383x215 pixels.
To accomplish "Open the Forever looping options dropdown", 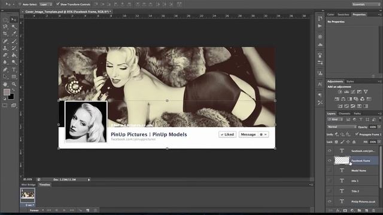I will point(37,210).
